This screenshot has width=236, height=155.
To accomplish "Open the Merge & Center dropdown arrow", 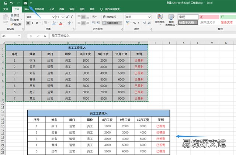I will [121, 23].
